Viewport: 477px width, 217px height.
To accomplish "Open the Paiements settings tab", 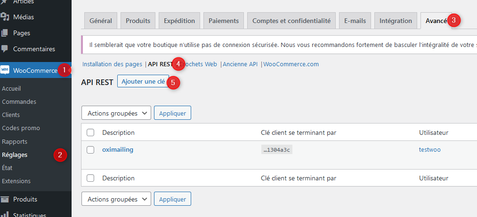I will tap(224, 21).
